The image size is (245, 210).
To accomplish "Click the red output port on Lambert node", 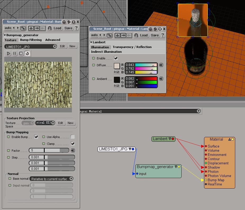I will [173, 139].
